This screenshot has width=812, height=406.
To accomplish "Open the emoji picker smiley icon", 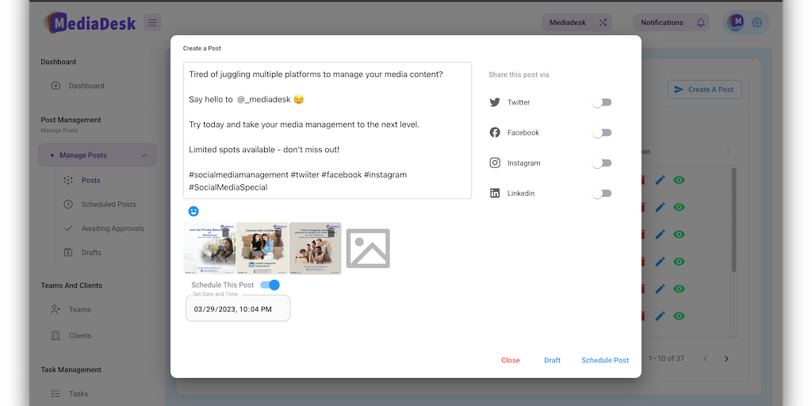I will (x=193, y=211).
